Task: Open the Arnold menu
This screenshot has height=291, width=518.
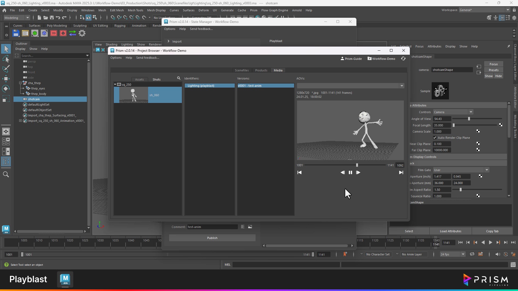Action: [x=297, y=10]
